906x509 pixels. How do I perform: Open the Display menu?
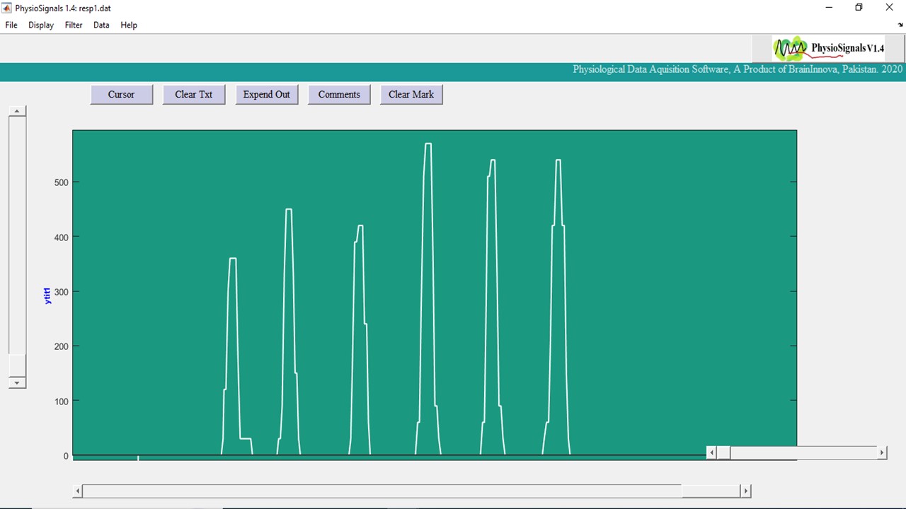tap(41, 25)
